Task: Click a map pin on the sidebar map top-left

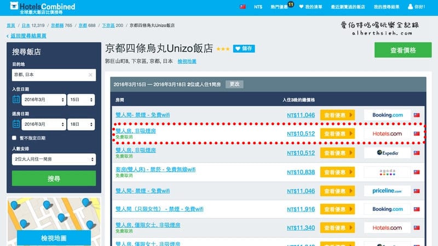Action: 15,206
